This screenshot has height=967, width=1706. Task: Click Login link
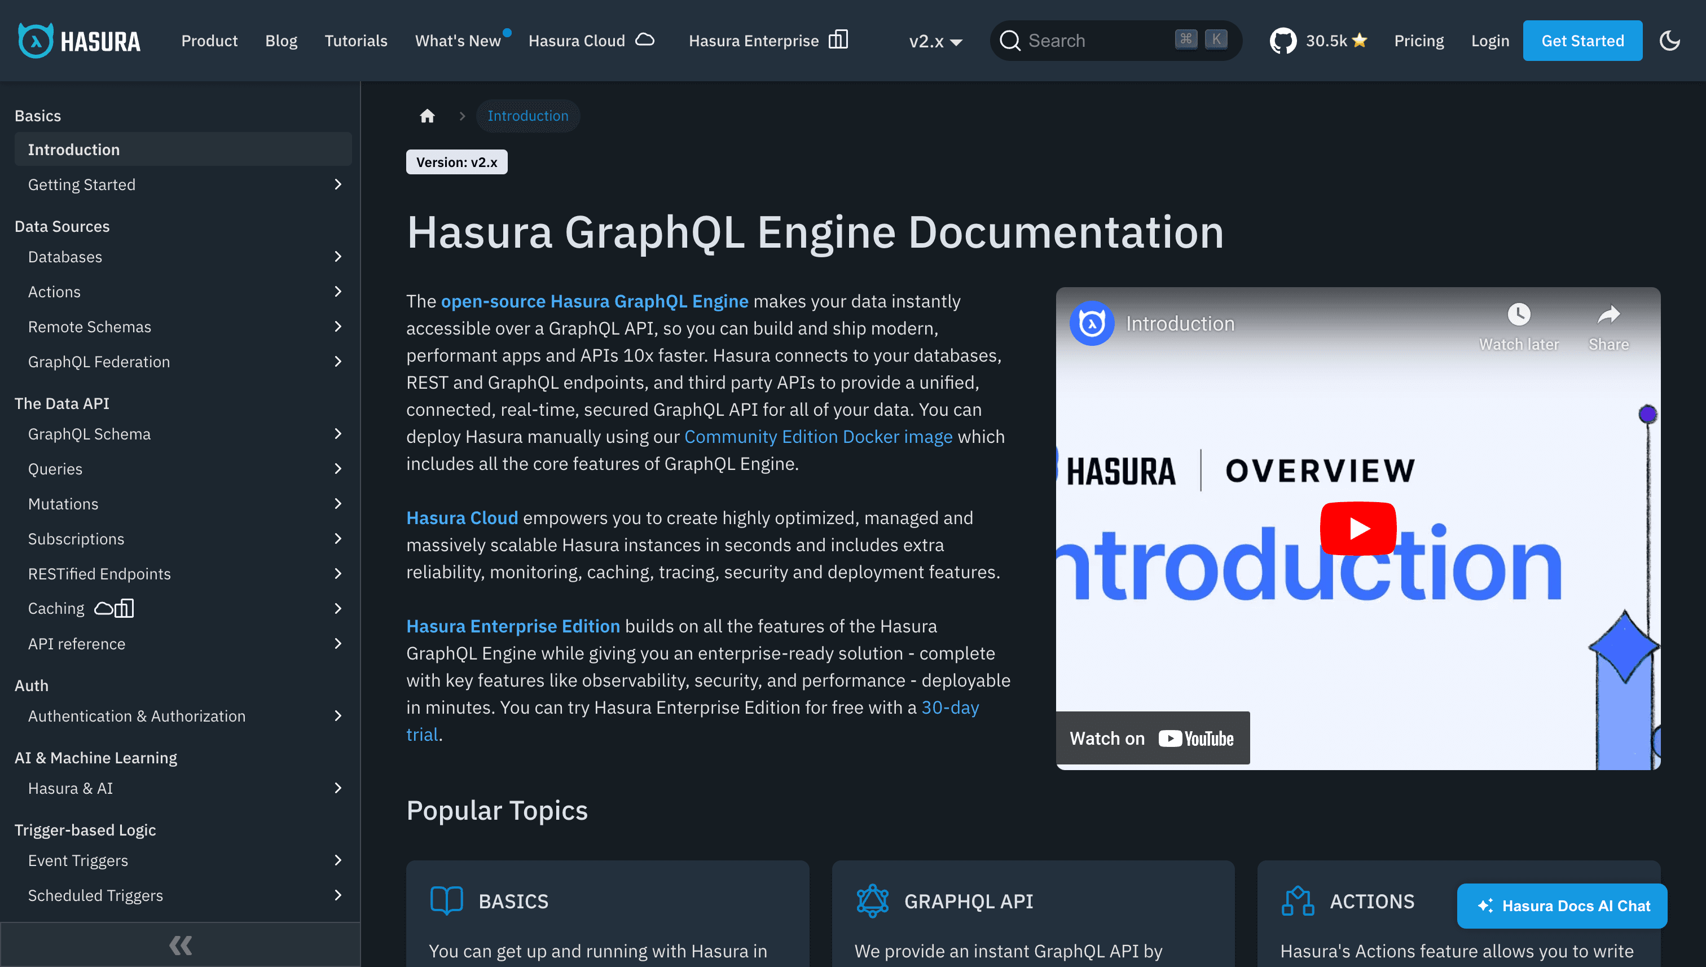[x=1489, y=41]
